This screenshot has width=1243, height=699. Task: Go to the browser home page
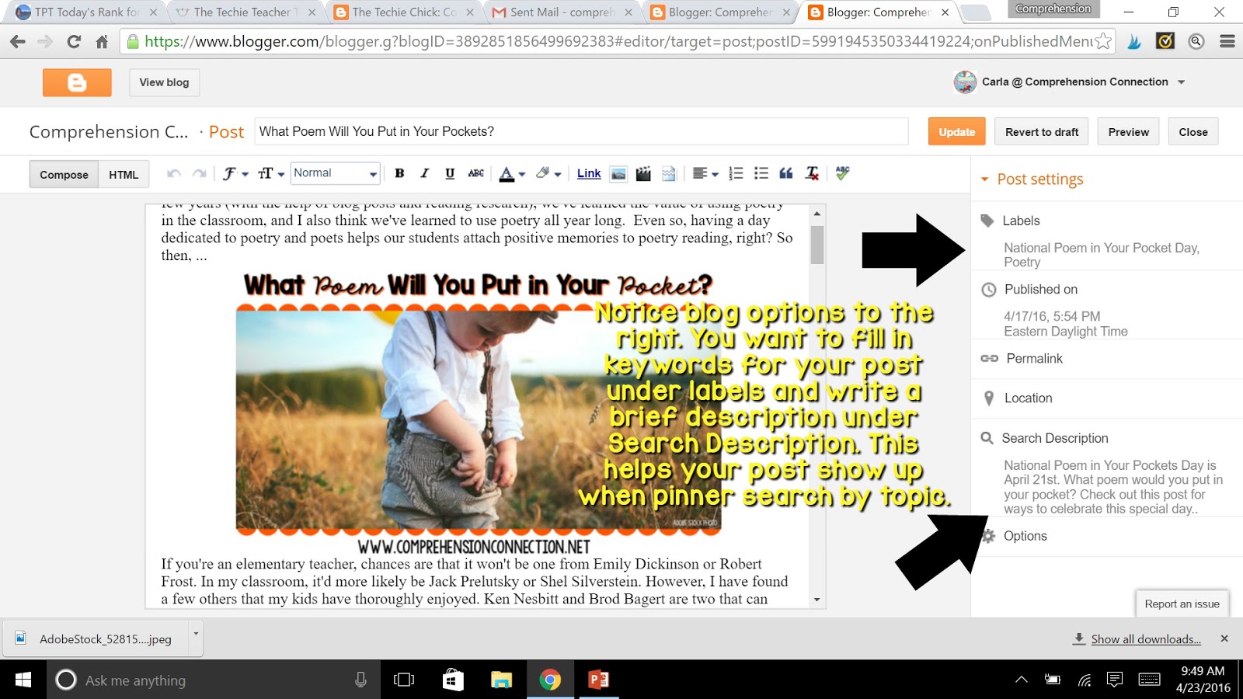[102, 42]
